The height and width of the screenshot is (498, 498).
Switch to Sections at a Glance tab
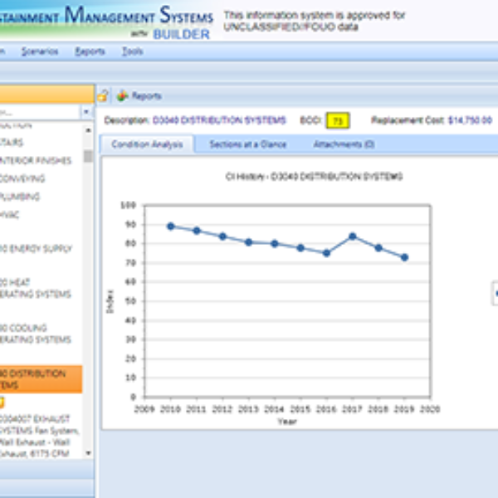(x=247, y=144)
